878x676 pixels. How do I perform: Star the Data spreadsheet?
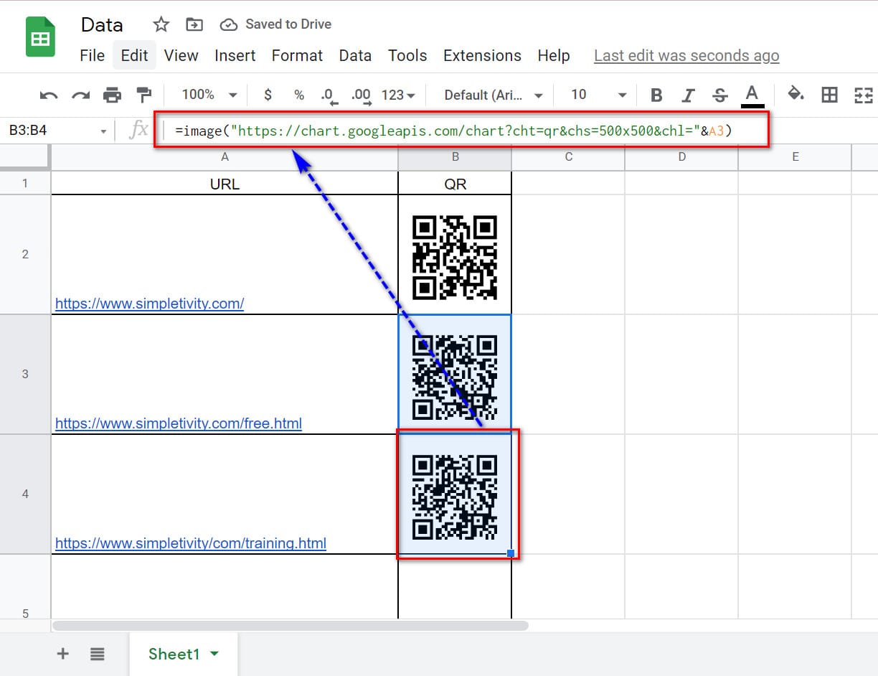161,24
